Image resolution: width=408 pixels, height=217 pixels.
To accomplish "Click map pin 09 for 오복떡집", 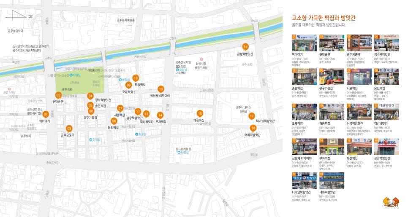I will click(128, 85).
